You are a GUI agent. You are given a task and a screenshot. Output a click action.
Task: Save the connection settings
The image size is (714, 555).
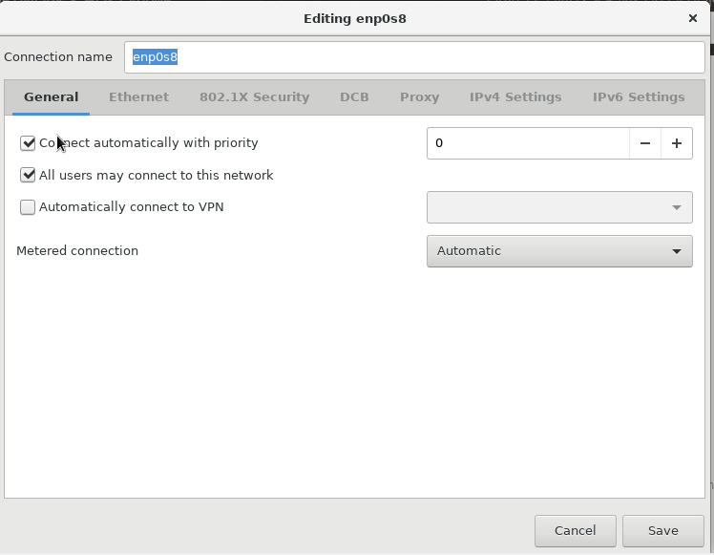663,531
